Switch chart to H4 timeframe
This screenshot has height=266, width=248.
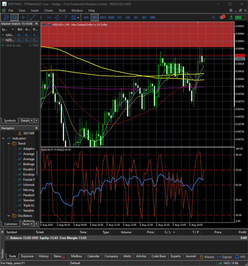(128, 17)
